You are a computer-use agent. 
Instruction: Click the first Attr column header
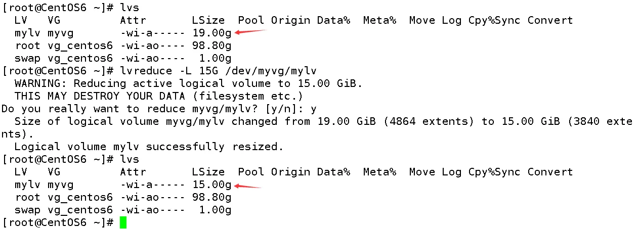(x=133, y=20)
